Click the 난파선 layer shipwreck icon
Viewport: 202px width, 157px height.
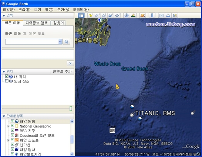17,145
